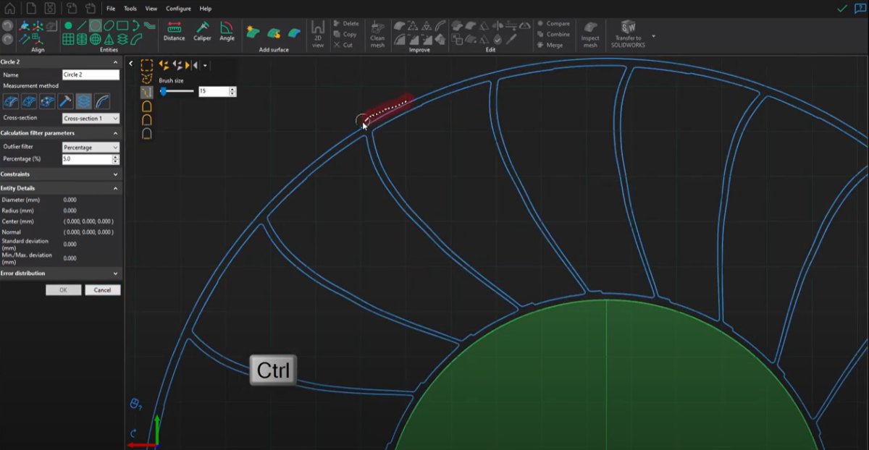Screen dimensions: 869x450
Task: Open the Outlier filter dropdown
Action: [91, 147]
